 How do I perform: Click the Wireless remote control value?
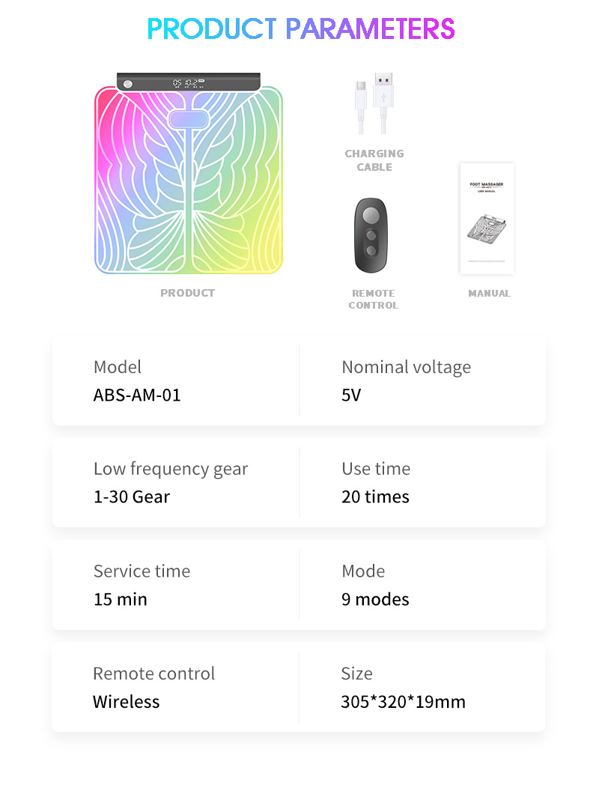click(127, 702)
